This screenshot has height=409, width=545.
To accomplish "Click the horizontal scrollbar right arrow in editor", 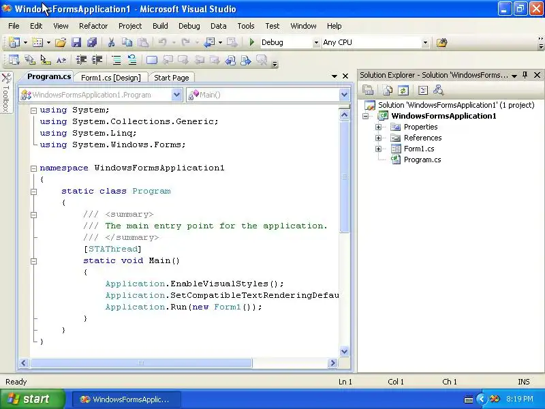I will pyautogui.click(x=332, y=363).
